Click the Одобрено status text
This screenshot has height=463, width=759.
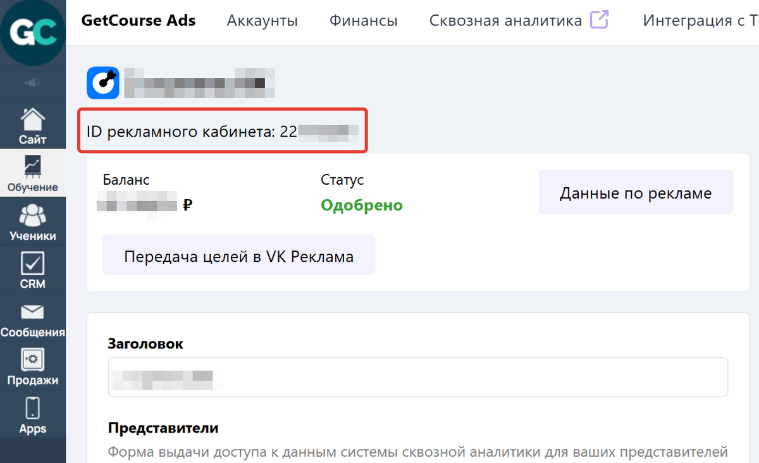coord(362,205)
